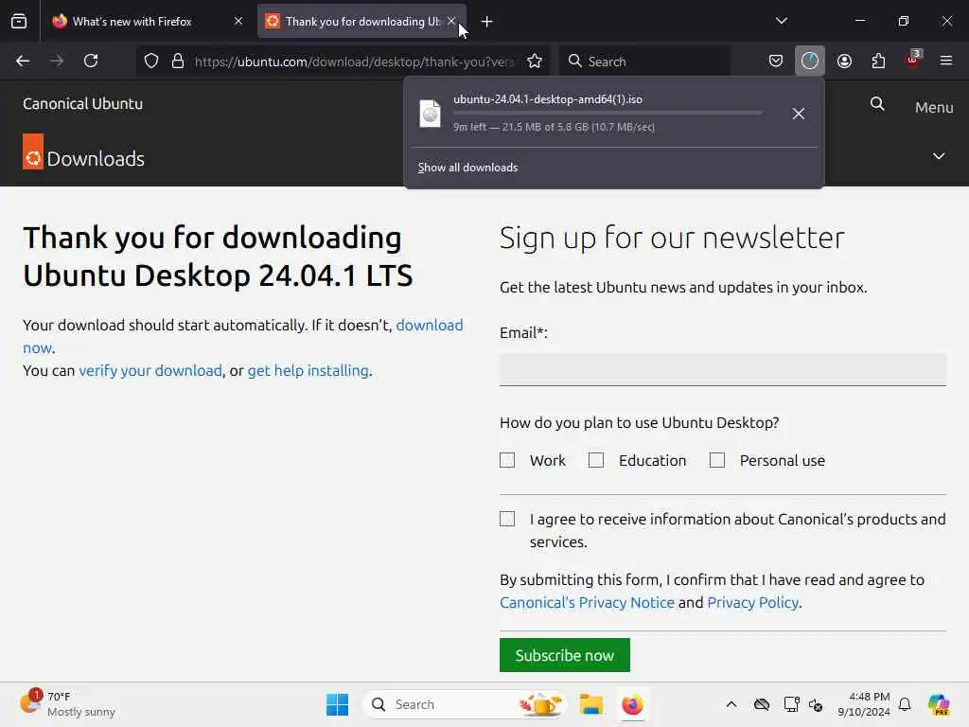Image resolution: width=969 pixels, height=727 pixels.
Task: Open notifications bell in system tray
Action: click(905, 704)
